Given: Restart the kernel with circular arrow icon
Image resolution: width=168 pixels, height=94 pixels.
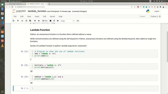Looking at the screenshot, I should coord(54,21).
